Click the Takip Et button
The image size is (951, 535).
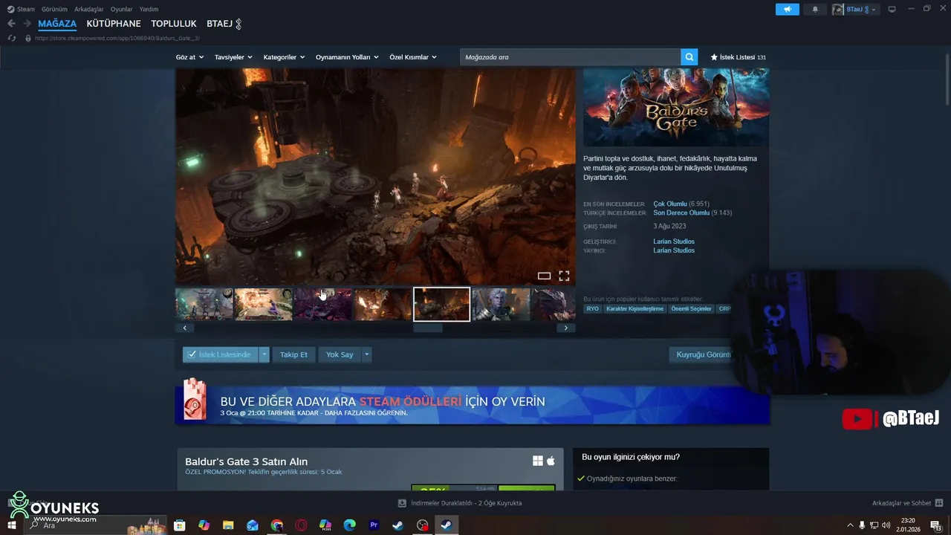(293, 354)
